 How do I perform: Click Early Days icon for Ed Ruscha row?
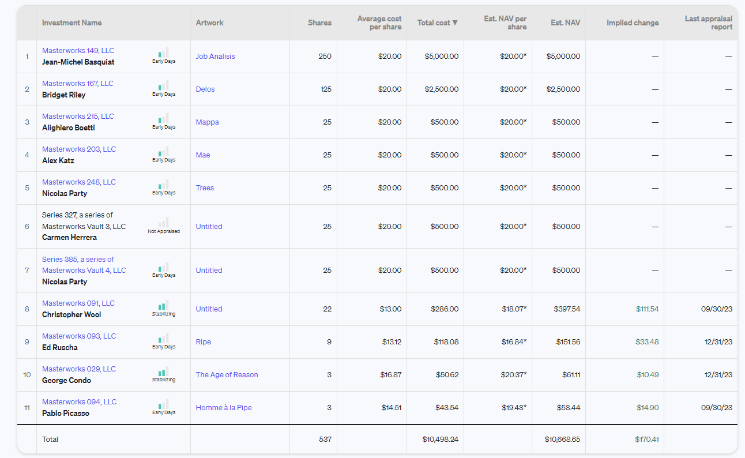[x=164, y=341]
